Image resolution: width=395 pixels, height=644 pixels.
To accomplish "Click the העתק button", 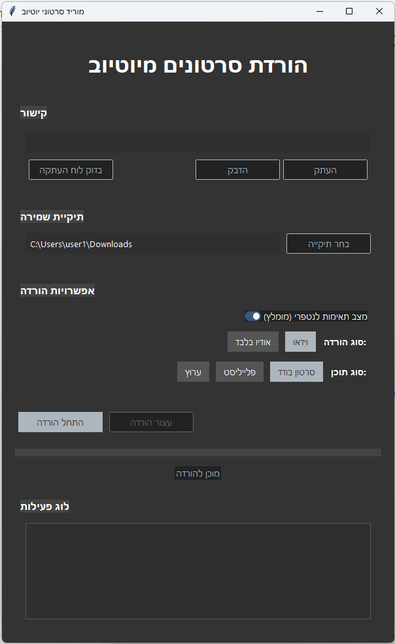I will (325, 170).
